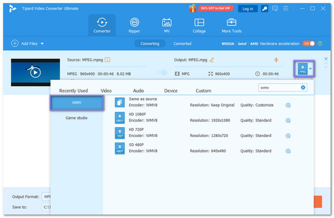
Task: Open settings gear for HD 720P
Action: point(288,136)
